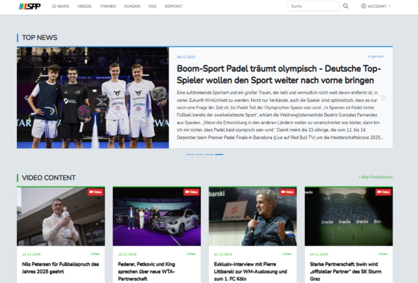
Task: Click Video badge on bwin Sturm Graz card
Action: click(384, 192)
